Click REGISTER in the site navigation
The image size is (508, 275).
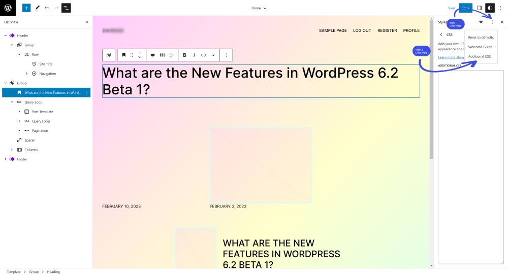387,30
